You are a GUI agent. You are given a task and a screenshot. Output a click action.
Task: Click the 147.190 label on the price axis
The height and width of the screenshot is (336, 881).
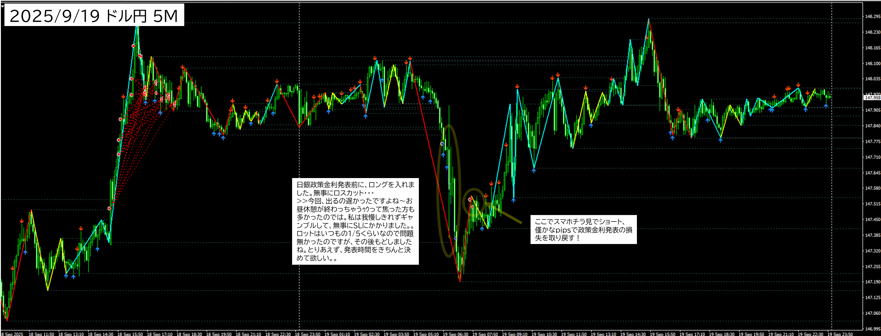tap(872, 282)
